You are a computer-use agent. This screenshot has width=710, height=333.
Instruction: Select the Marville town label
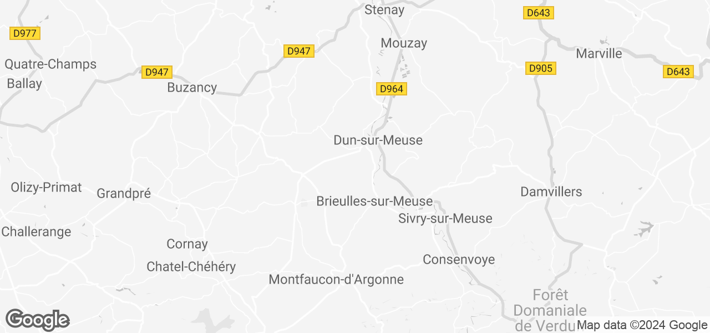(x=599, y=54)
